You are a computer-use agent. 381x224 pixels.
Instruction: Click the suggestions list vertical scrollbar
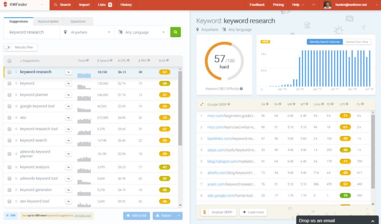[x=180, y=108]
